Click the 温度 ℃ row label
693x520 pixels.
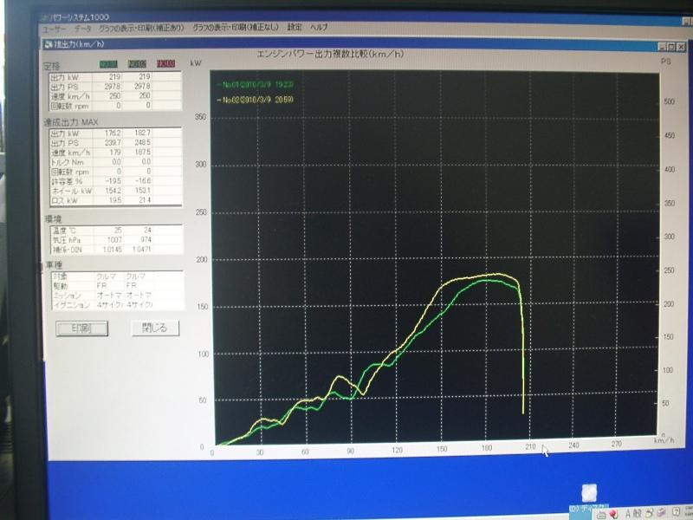pyautogui.click(x=64, y=231)
